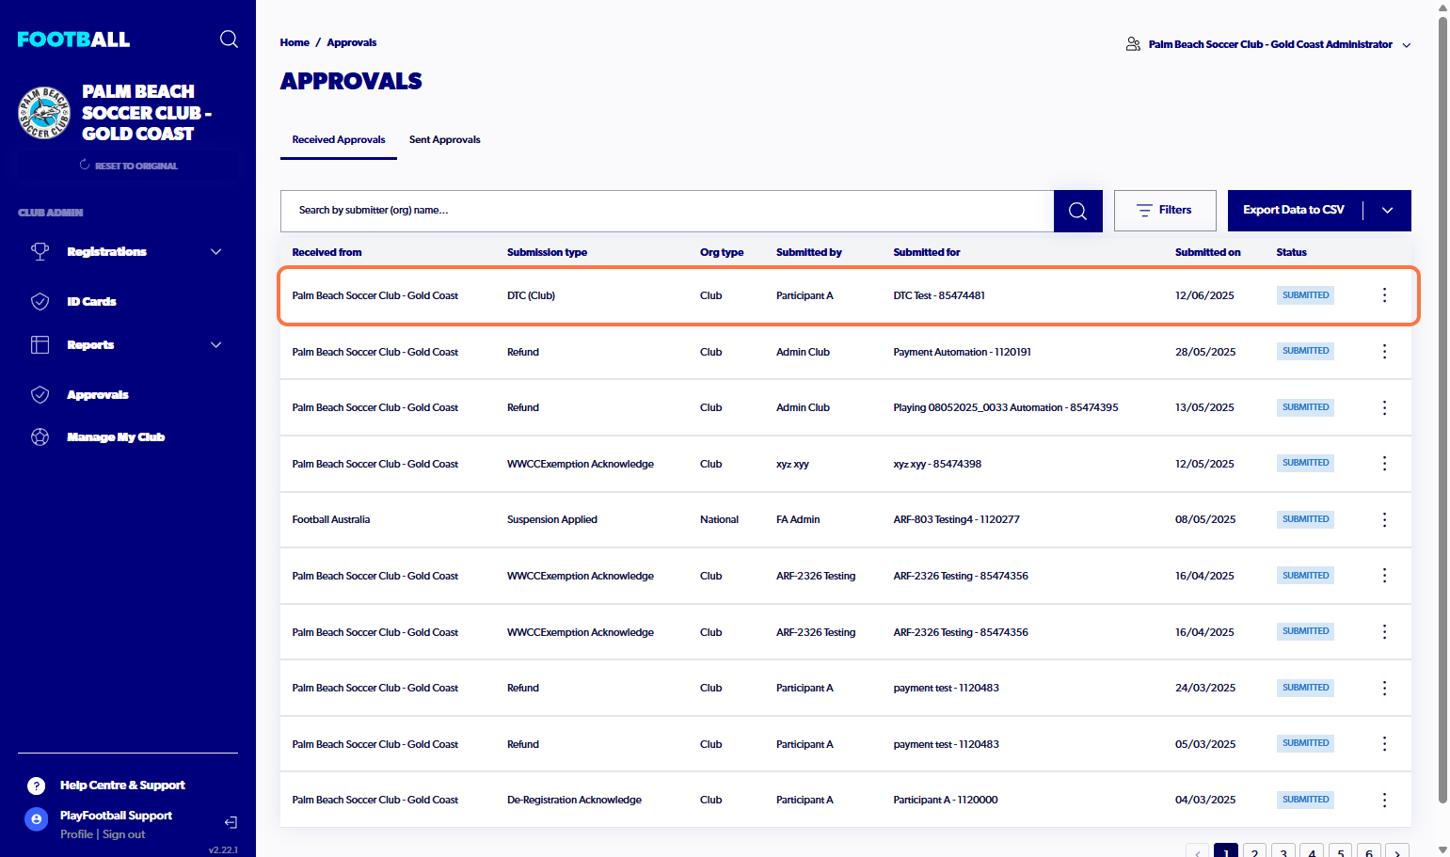This screenshot has width=1450, height=857.
Task: Go to Home in the breadcrumb
Action: [x=295, y=42]
